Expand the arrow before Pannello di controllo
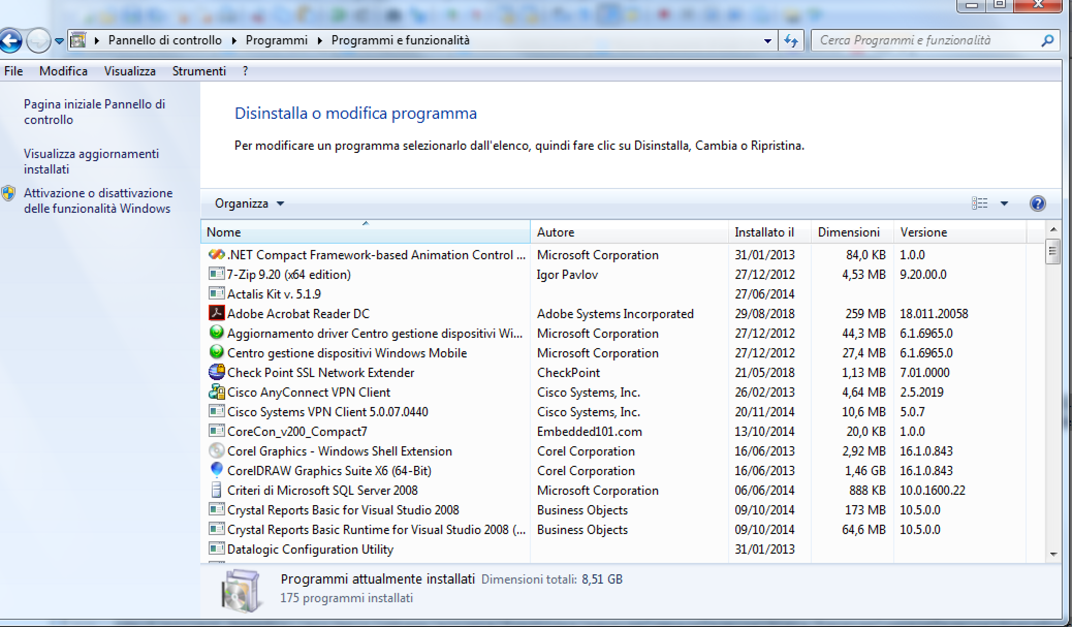Image resolution: width=1072 pixels, height=627 pixels. click(97, 41)
